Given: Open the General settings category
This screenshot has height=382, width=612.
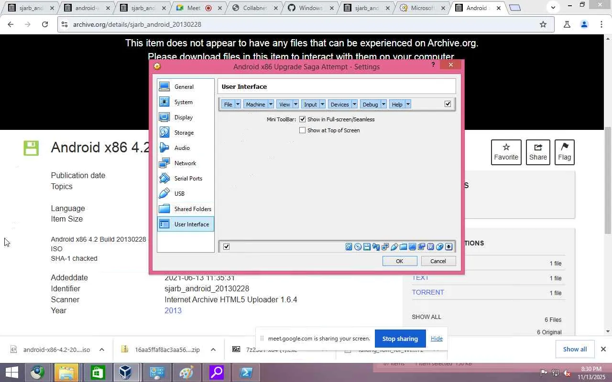Looking at the screenshot, I should click(186, 87).
